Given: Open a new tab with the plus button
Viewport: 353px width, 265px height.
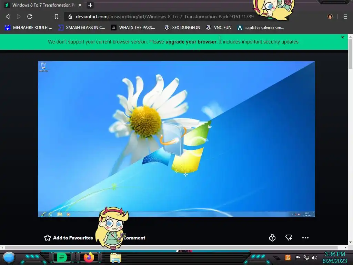Looking at the screenshot, I should click(x=90, y=5).
